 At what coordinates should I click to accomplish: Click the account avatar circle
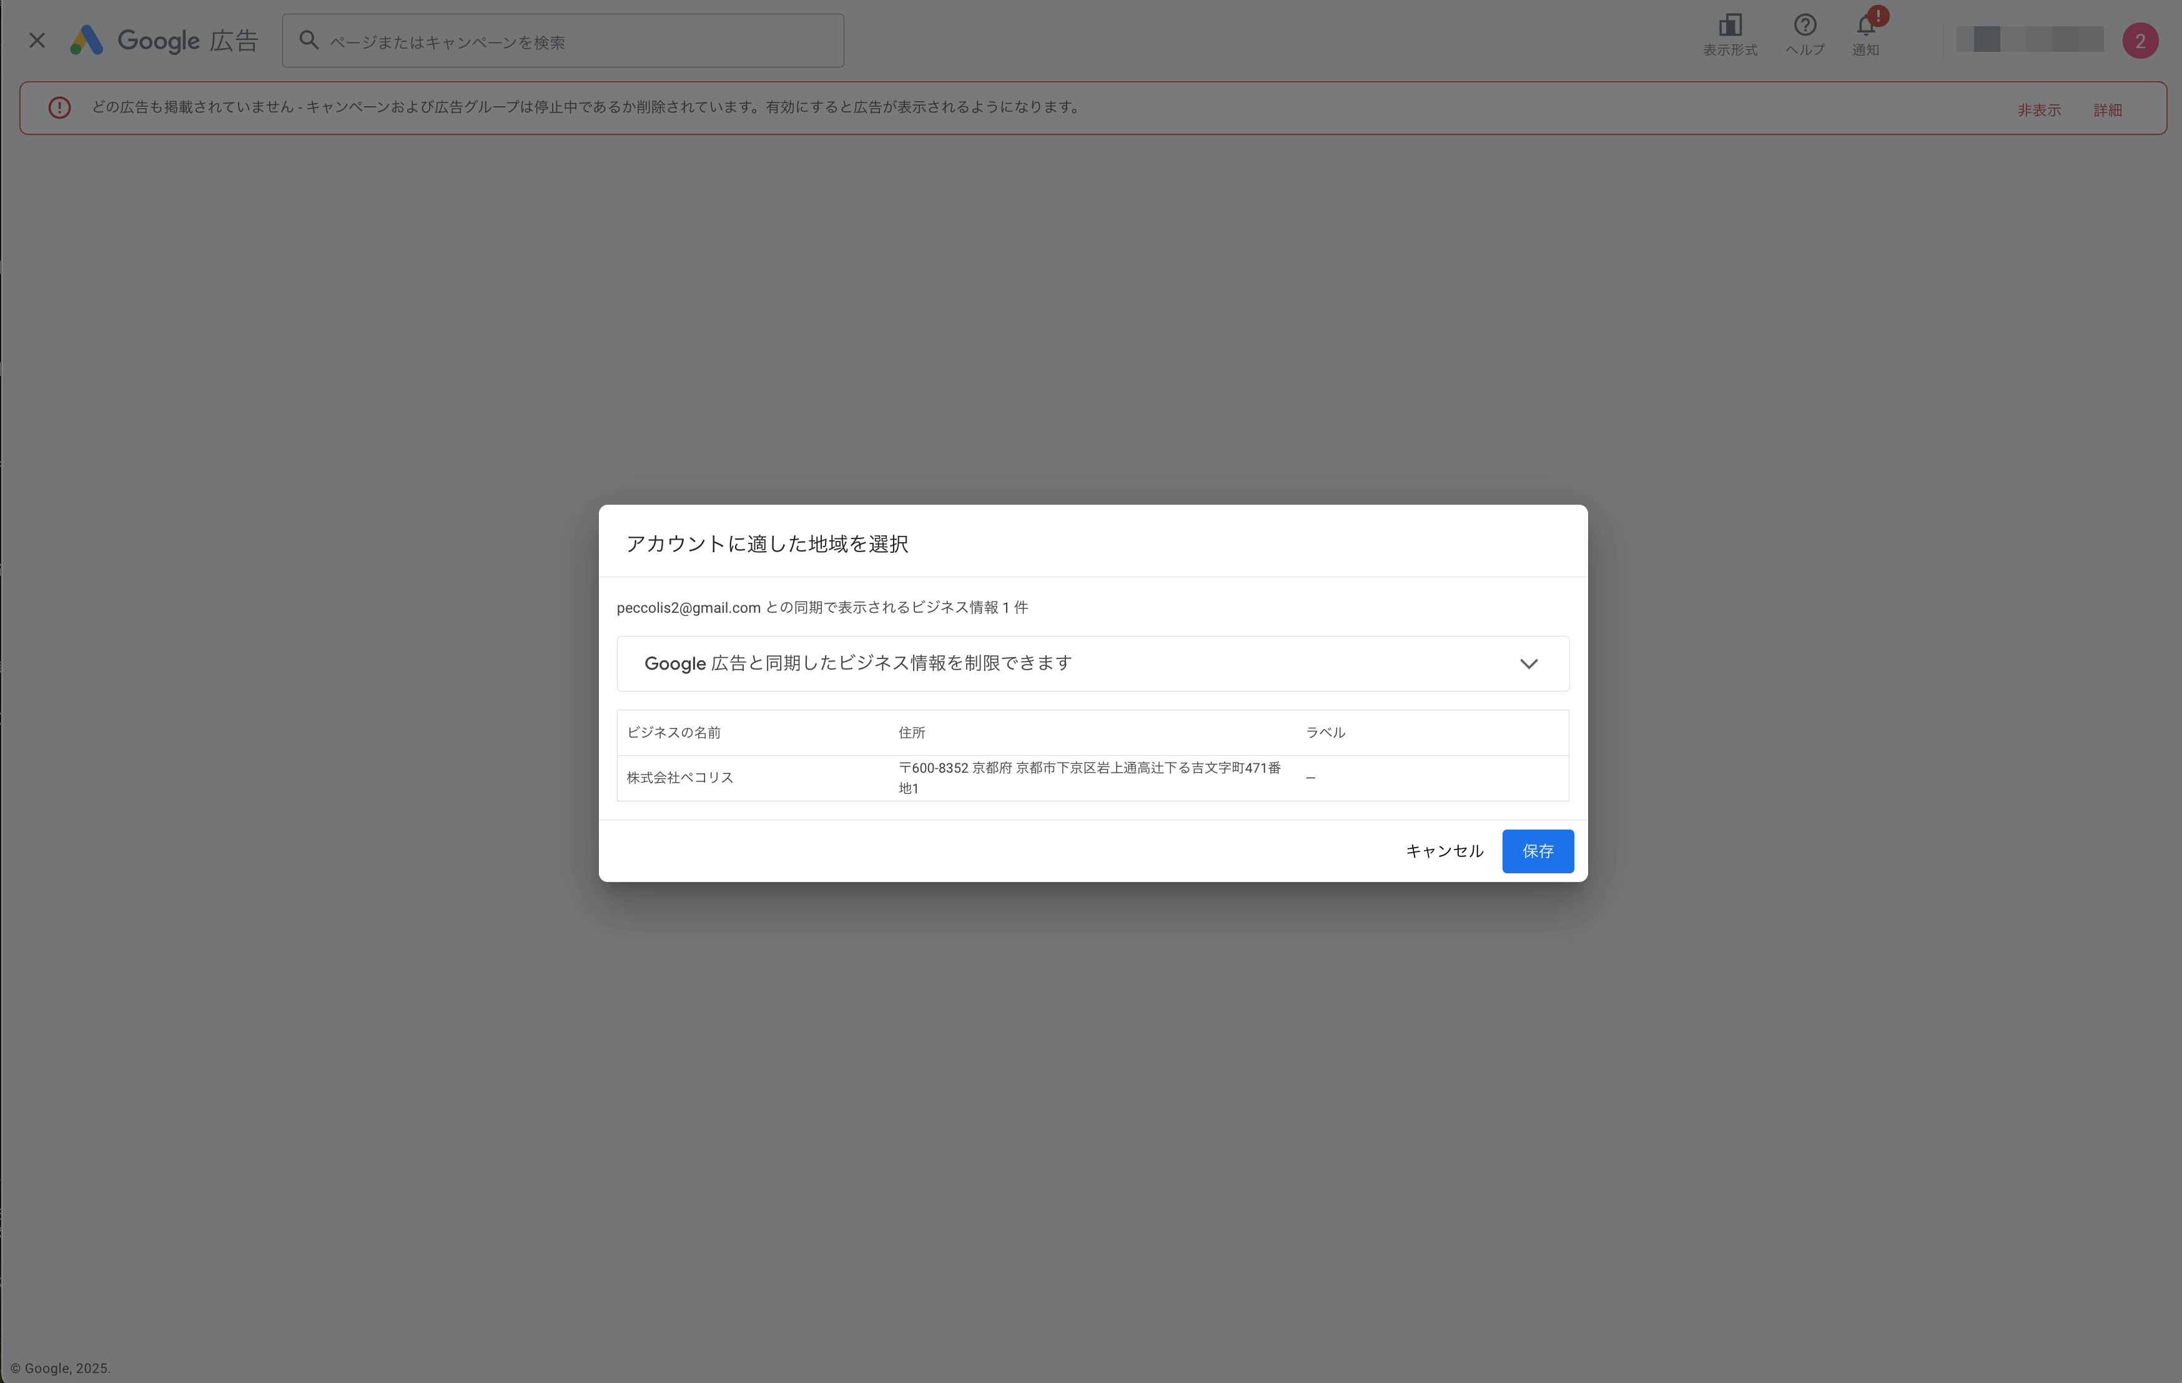[x=2140, y=41]
